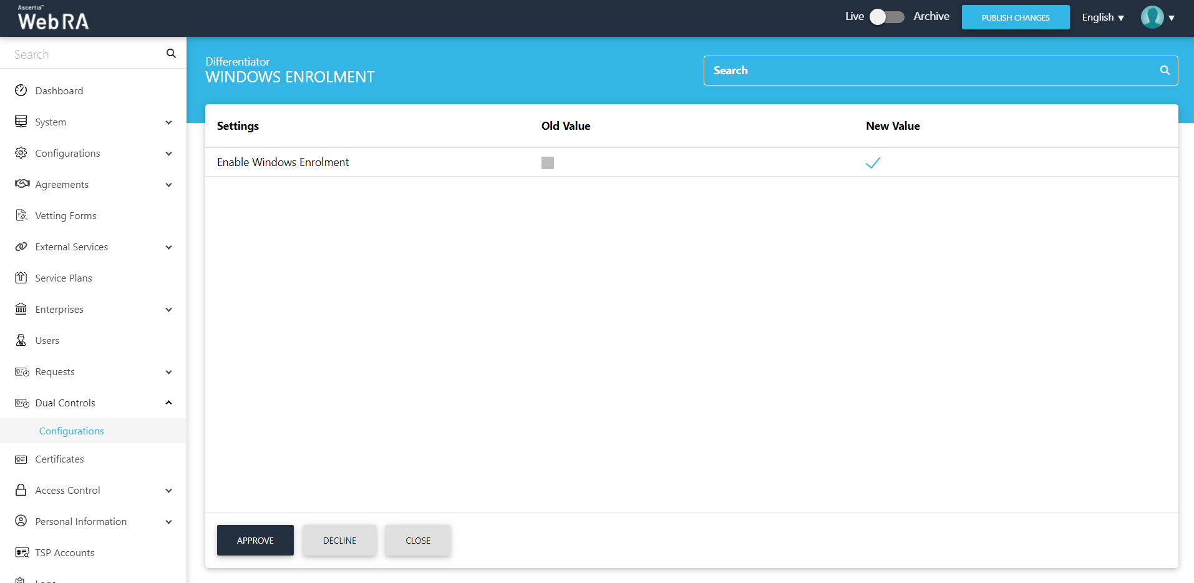Image resolution: width=1194 pixels, height=583 pixels.
Task: Focus the Differentiator search field
Action: click(x=933, y=71)
